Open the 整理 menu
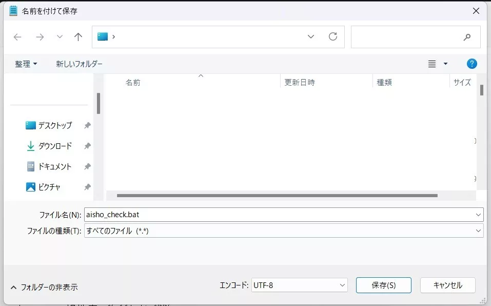The height and width of the screenshot is (306, 491). [26, 64]
